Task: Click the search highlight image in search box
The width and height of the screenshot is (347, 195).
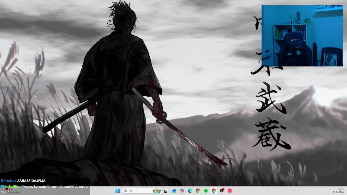Action: (x=157, y=191)
